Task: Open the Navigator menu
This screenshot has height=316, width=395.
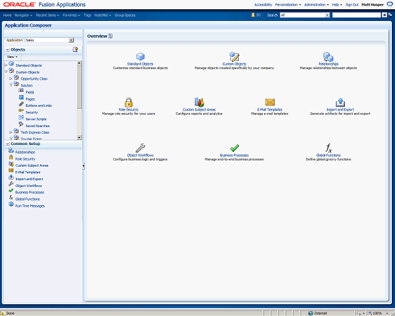Action: click(x=23, y=15)
